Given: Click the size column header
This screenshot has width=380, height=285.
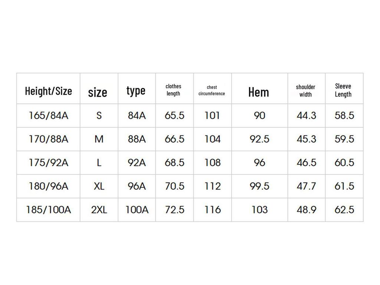Looking at the screenshot, I should coord(98,92).
